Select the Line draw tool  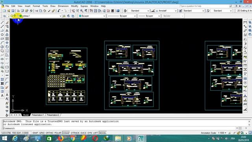2,22
